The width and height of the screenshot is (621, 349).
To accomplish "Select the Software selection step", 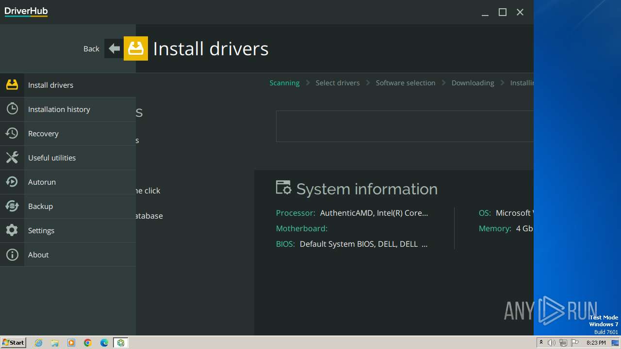I will [406, 83].
